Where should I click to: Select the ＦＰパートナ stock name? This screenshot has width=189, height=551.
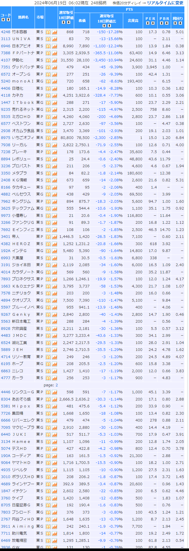[23, 53]
